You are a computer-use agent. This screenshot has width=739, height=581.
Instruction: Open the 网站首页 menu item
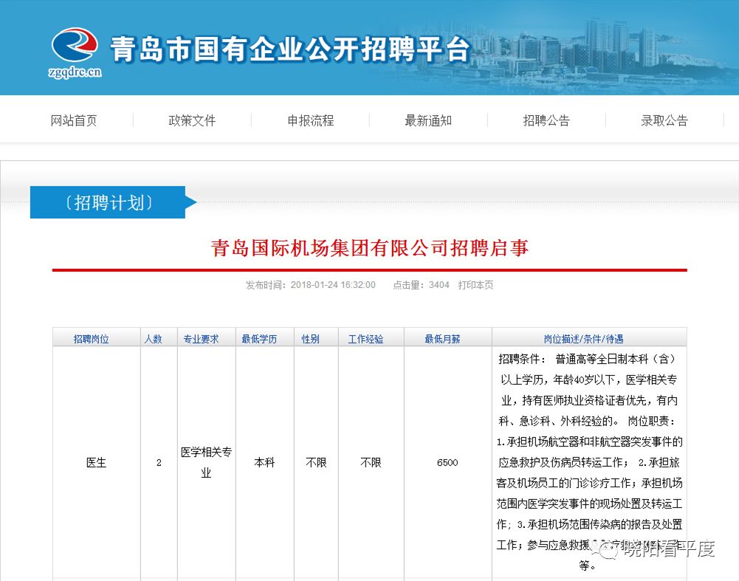click(x=74, y=120)
